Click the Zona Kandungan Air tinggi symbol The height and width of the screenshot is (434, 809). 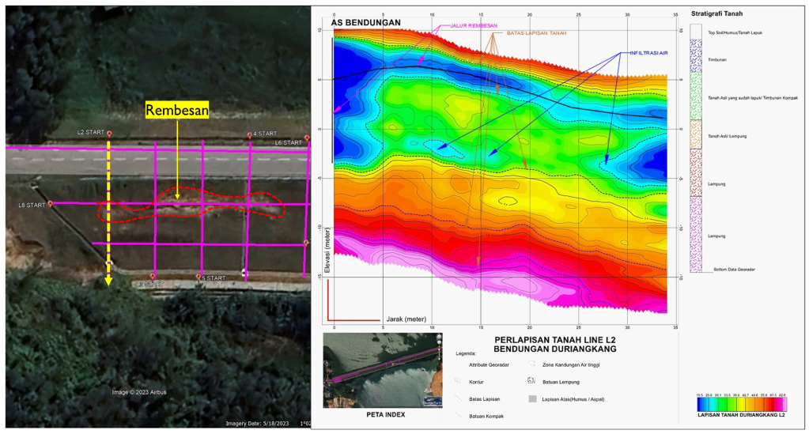pyautogui.click(x=533, y=364)
